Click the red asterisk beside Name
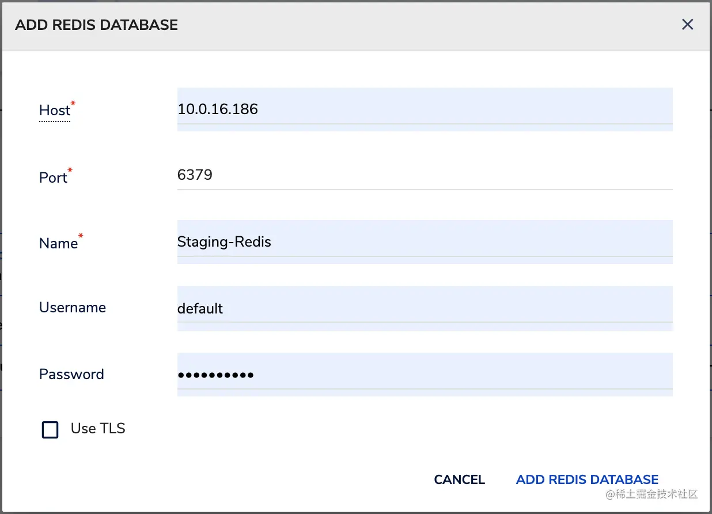712x514 pixels. click(81, 236)
